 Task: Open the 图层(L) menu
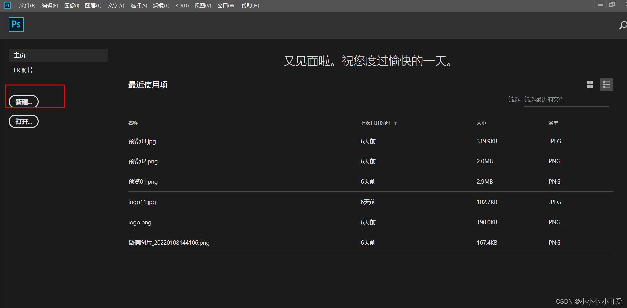tap(93, 6)
